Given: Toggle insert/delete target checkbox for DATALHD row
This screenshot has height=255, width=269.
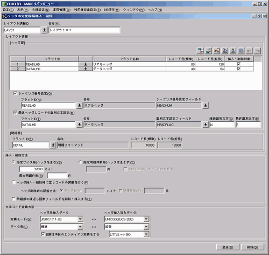Looking at the screenshot, I should click(x=239, y=68).
